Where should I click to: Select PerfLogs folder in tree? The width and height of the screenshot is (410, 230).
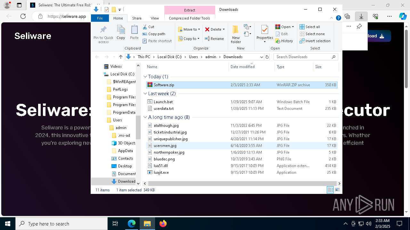coord(120,89)
